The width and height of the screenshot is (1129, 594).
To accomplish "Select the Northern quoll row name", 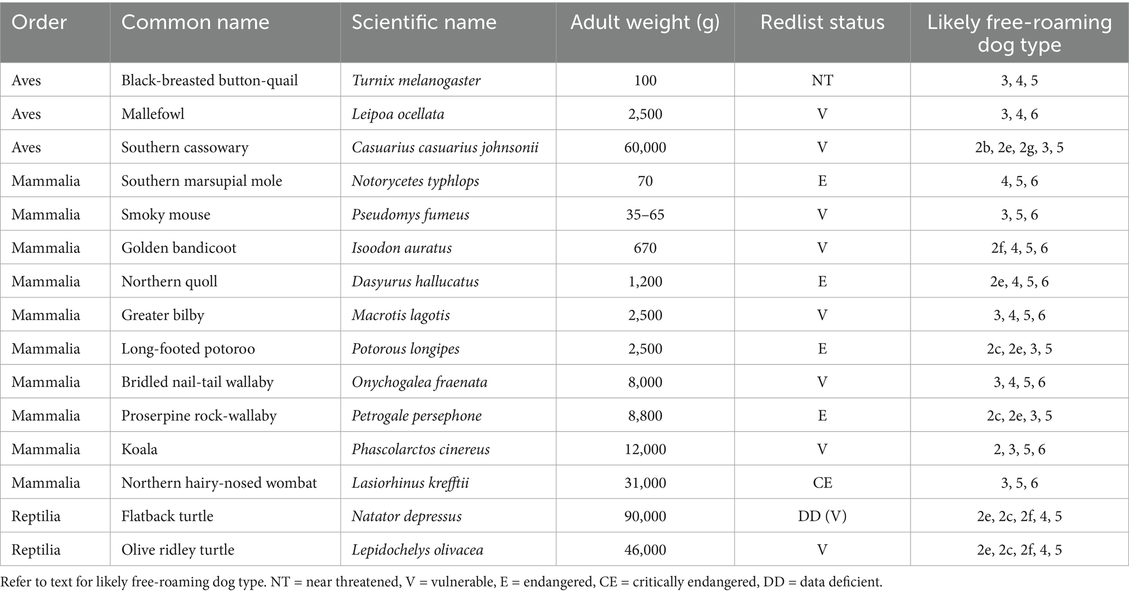I will pos(169,281).
